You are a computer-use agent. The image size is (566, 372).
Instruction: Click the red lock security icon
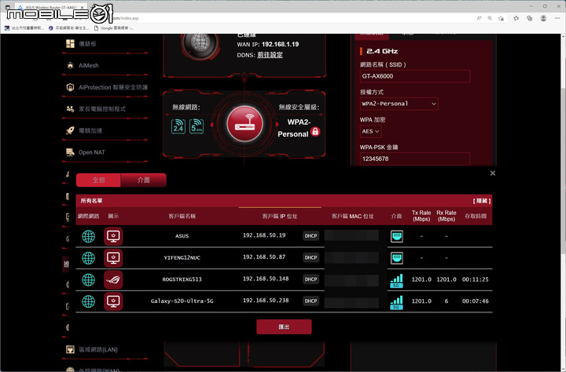tap(315, 132)
